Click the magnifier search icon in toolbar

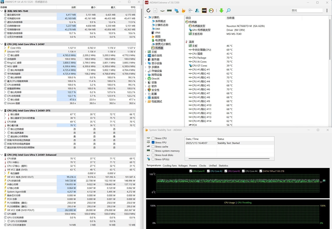229,10
